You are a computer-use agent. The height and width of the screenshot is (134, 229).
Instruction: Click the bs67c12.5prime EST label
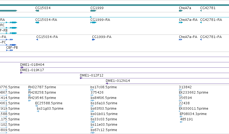(x=104, y=130)
